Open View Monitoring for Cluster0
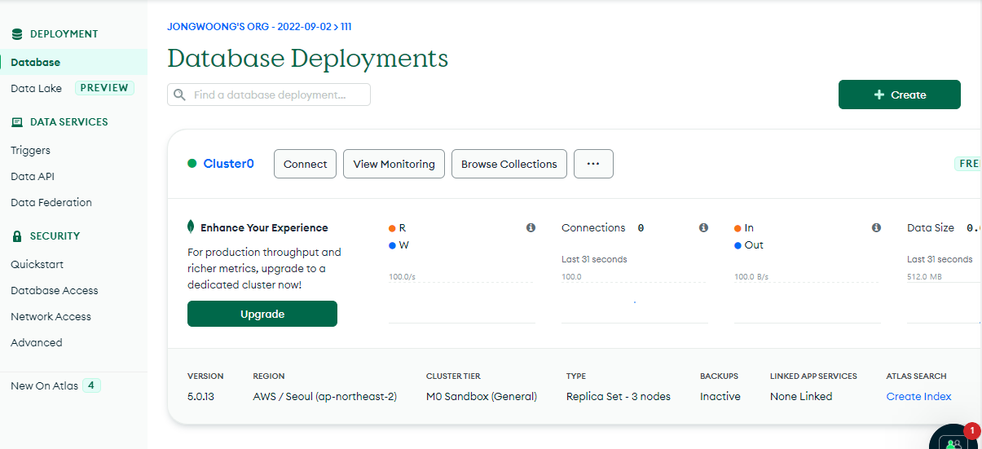 coord(394,164)
